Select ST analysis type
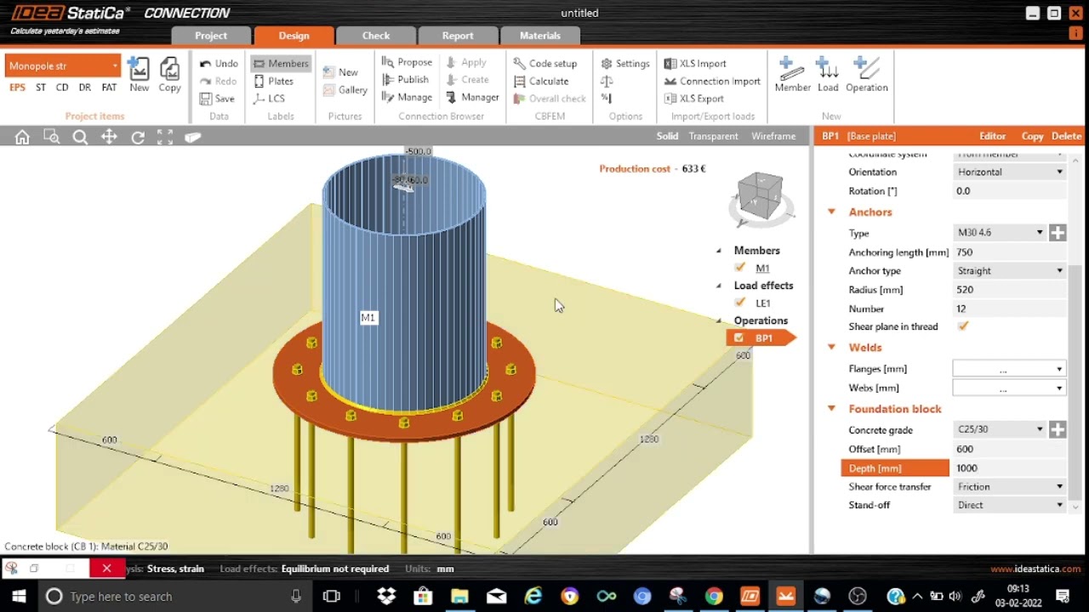Image resolution: width=1089 pixels, height=612 pixels. pyautogui.click(x=41, y=88)
